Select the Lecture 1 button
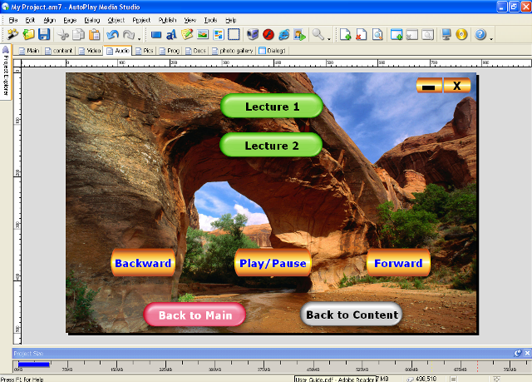 [271, 107]
